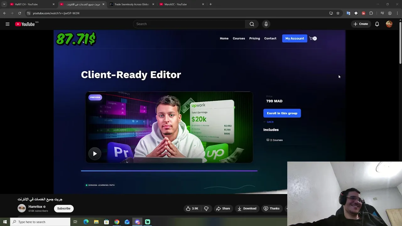Open the Google Translate extension icon

(348, 13)
